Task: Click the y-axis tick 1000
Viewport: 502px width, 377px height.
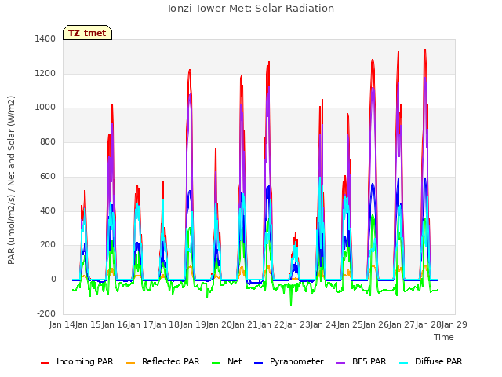Action: click(45, 108)
